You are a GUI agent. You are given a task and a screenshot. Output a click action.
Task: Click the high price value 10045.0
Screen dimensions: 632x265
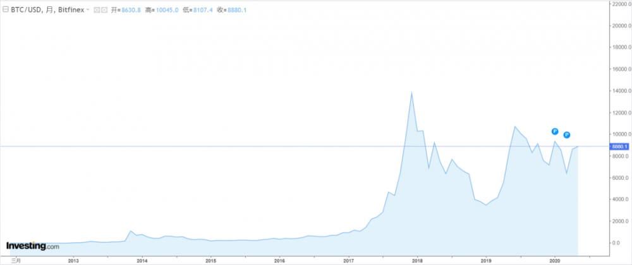(x=167, y=11)
